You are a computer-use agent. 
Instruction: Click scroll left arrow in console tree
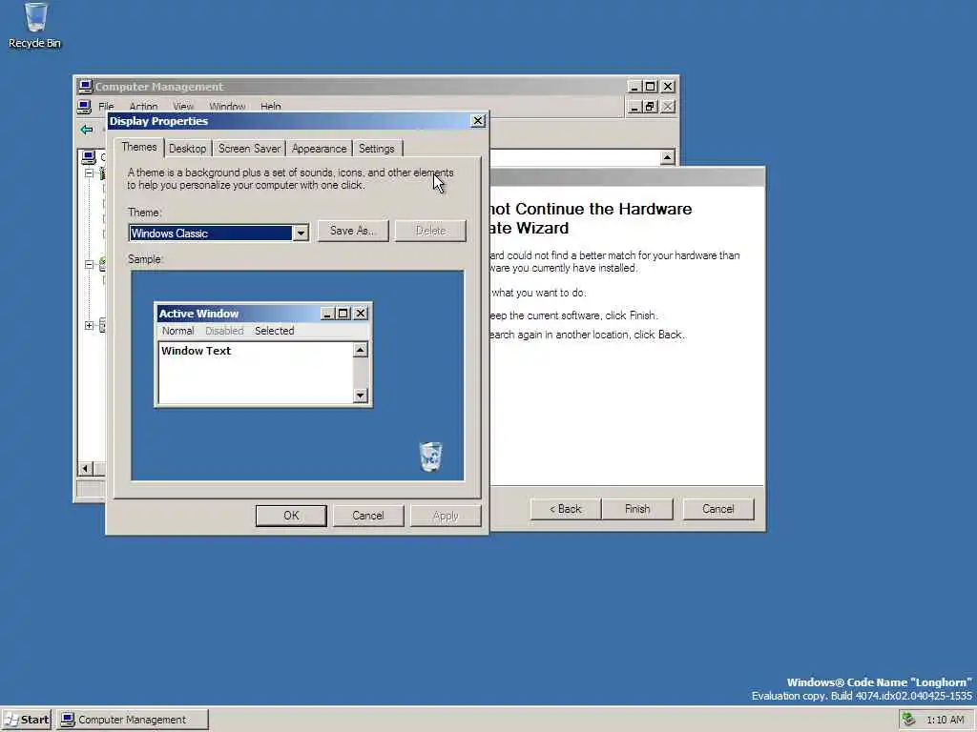point(85,468)
